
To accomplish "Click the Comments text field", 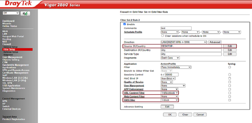I will (176, 28).
